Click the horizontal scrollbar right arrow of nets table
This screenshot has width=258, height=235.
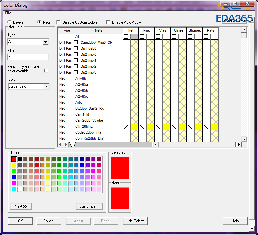(x=239, y=145)
